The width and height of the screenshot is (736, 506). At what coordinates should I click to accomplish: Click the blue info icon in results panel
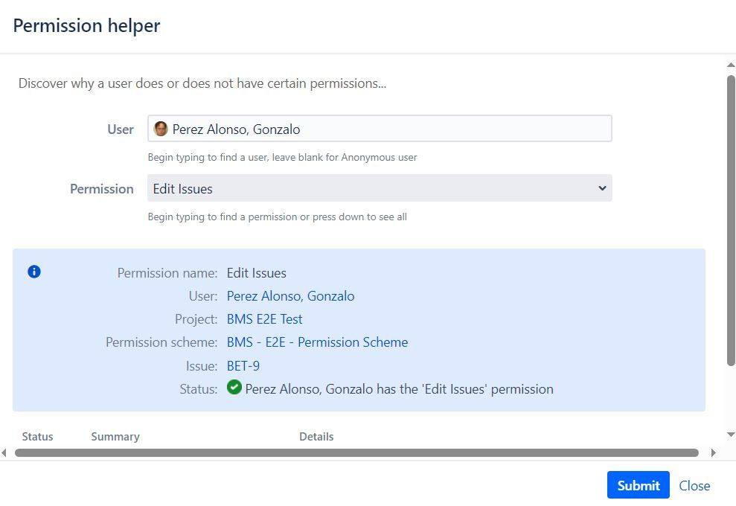coord(34,272)
